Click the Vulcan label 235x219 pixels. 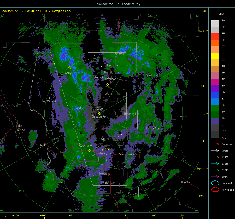click(x=133, y=193)
